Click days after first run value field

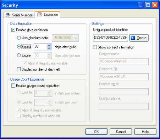40,55
